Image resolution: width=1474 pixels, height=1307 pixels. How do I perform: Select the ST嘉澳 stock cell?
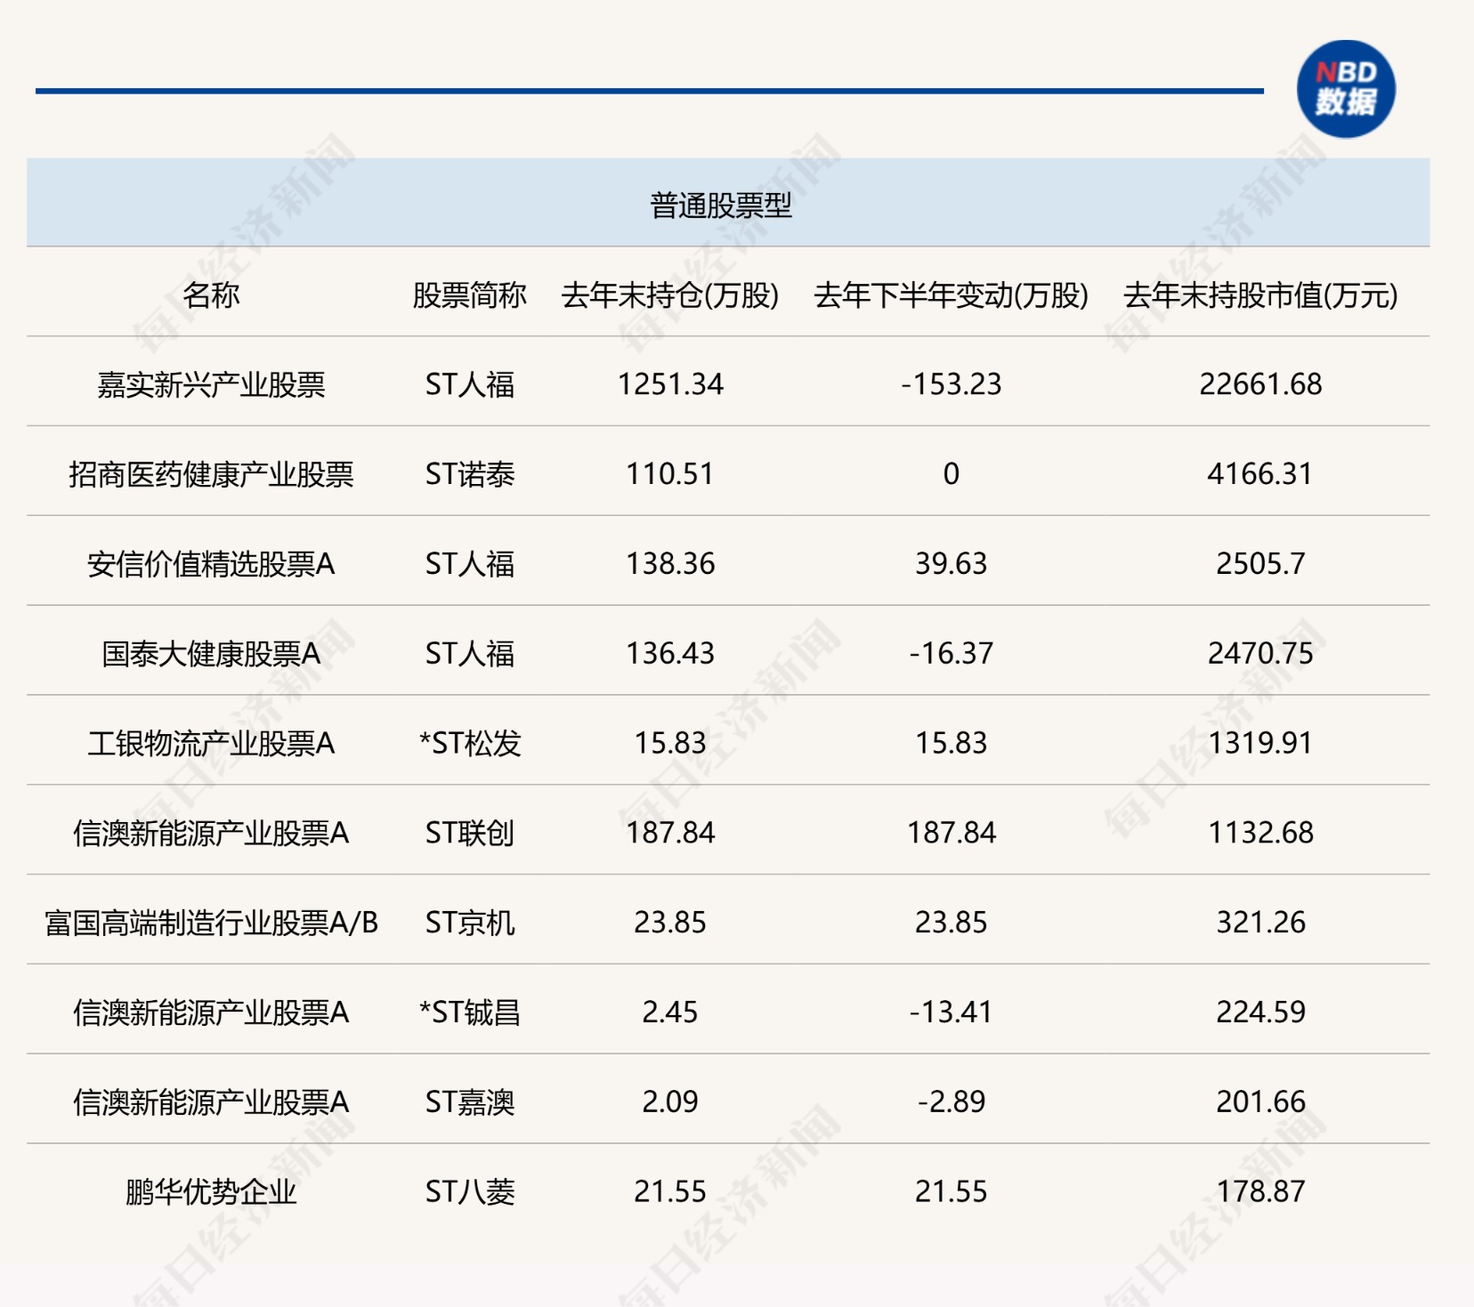click(x=469, y=1102)
